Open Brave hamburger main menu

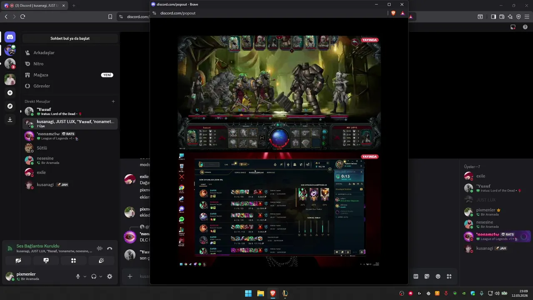pos(527,17)
